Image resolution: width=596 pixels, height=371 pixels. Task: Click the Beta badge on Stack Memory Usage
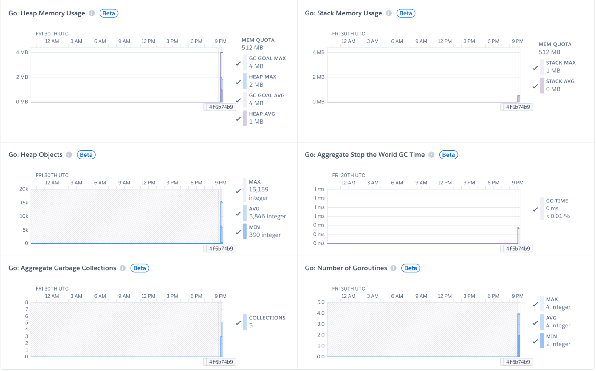pos(405,13)
